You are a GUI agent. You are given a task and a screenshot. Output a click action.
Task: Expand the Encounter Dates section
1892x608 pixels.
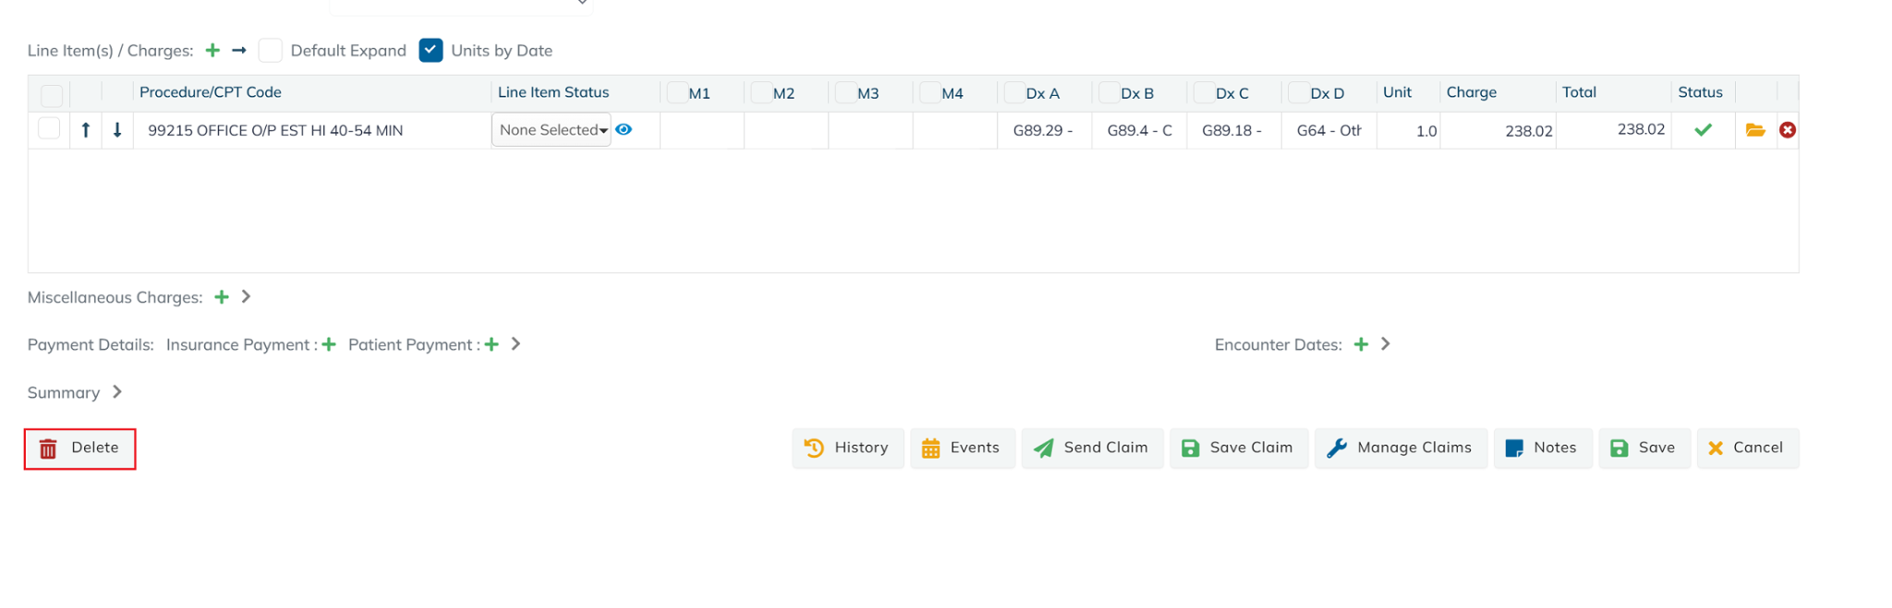pos(1385,344)
